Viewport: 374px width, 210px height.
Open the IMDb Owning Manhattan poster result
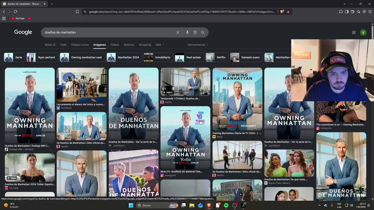point(237,99)
